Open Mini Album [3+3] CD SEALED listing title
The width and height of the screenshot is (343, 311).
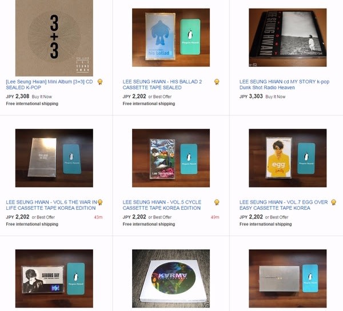tap(49, 85)
